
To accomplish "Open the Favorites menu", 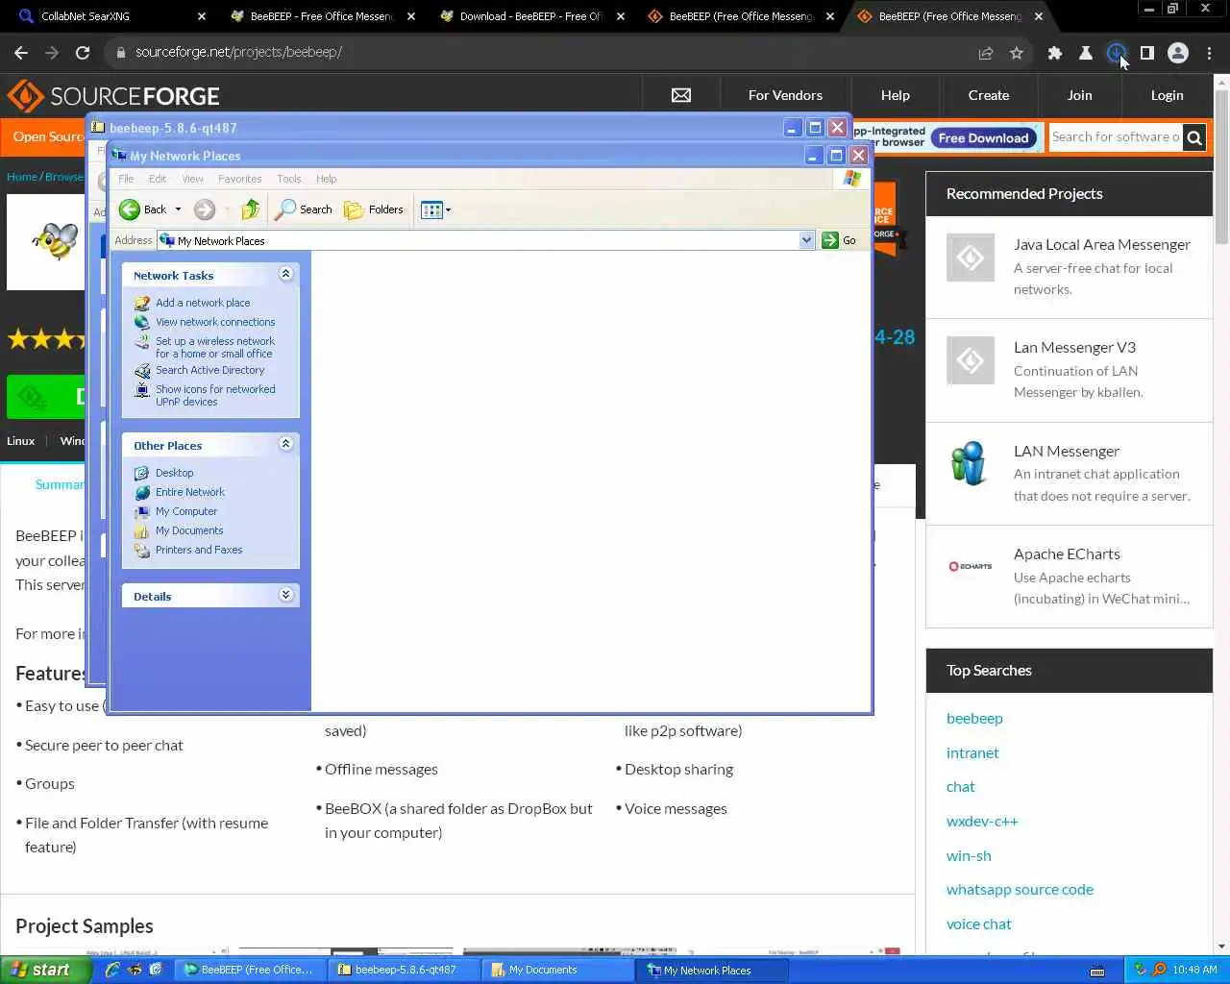I will point(240,179).
